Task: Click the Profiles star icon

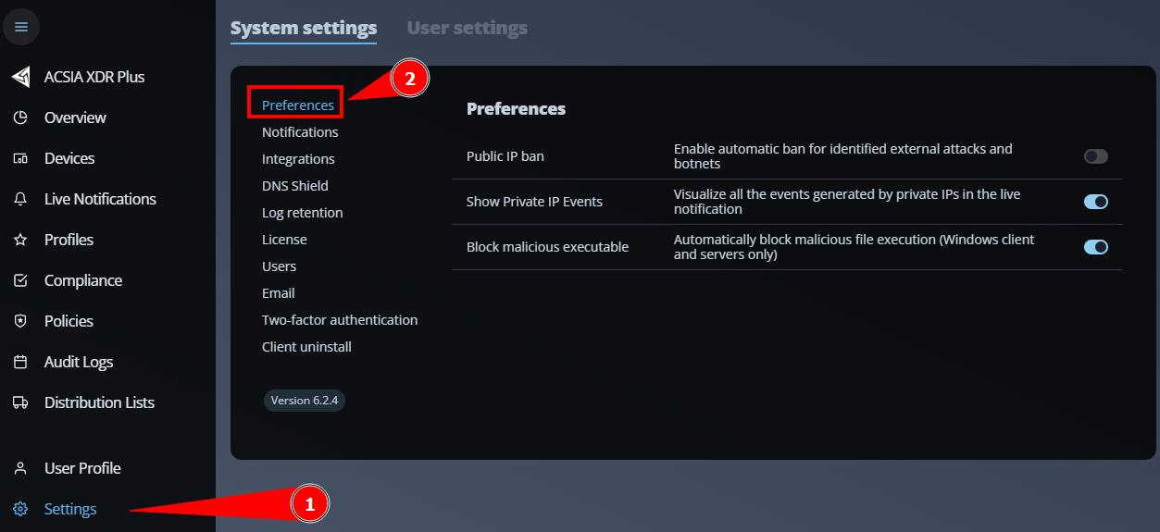Action: tap(20, 240)
